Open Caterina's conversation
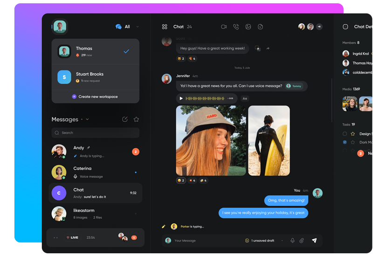 [95, 172]
